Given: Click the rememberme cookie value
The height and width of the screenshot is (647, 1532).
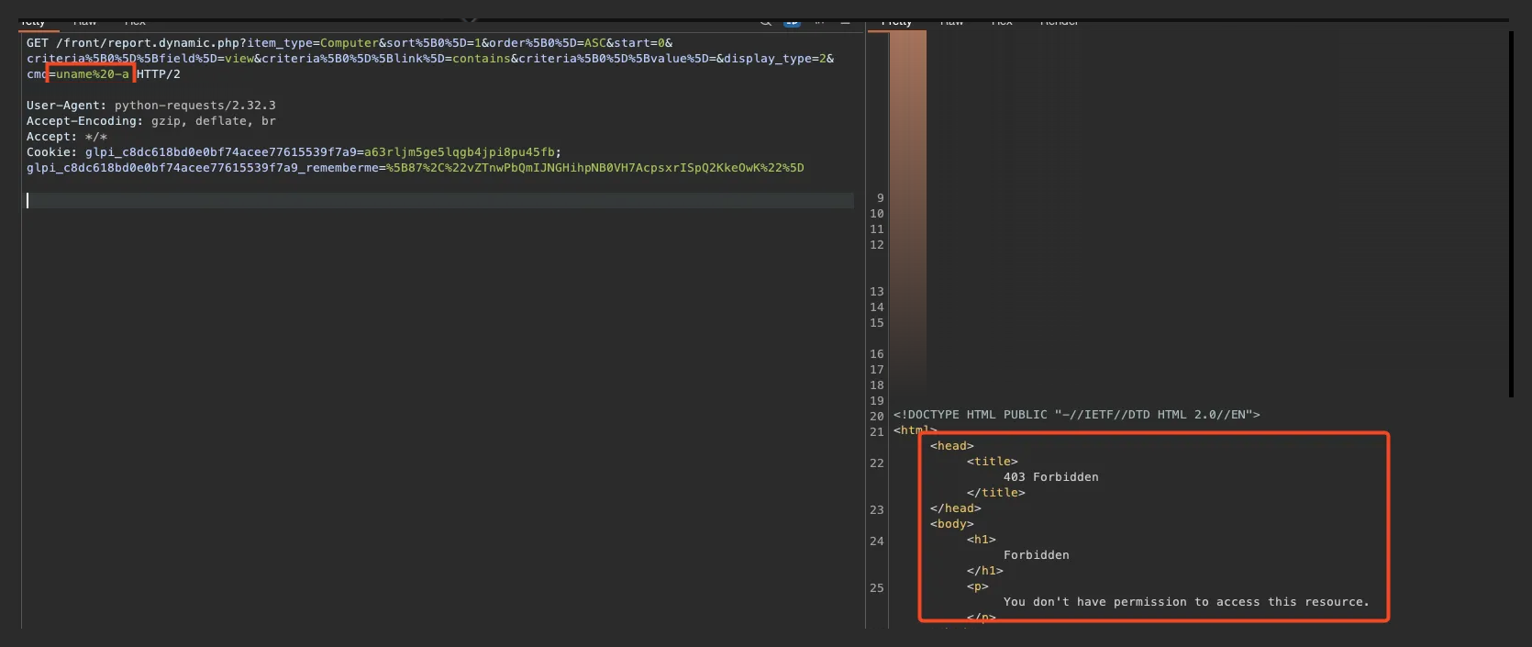Looking at the screenshot, I should tap(594, 168).
